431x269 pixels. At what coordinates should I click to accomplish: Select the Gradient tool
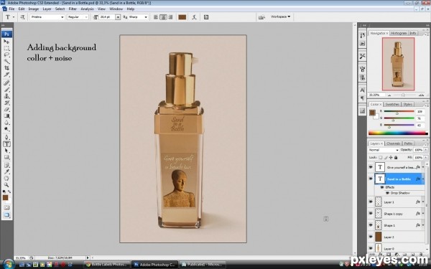pos(6,115)
